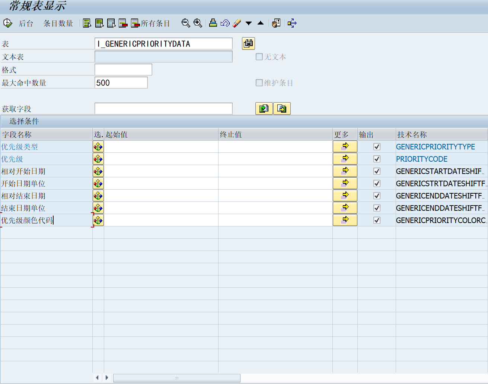Screen dimensions: 488x384
Task: Click the 格式 layout input field
Action: click(123, 70)
